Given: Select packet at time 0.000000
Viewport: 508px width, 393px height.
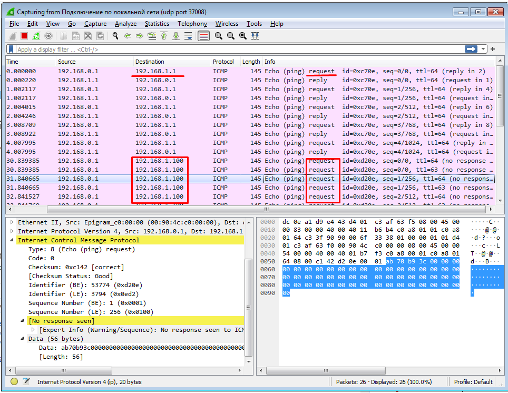Looking at the screenshot, I should tap(250, 71).
